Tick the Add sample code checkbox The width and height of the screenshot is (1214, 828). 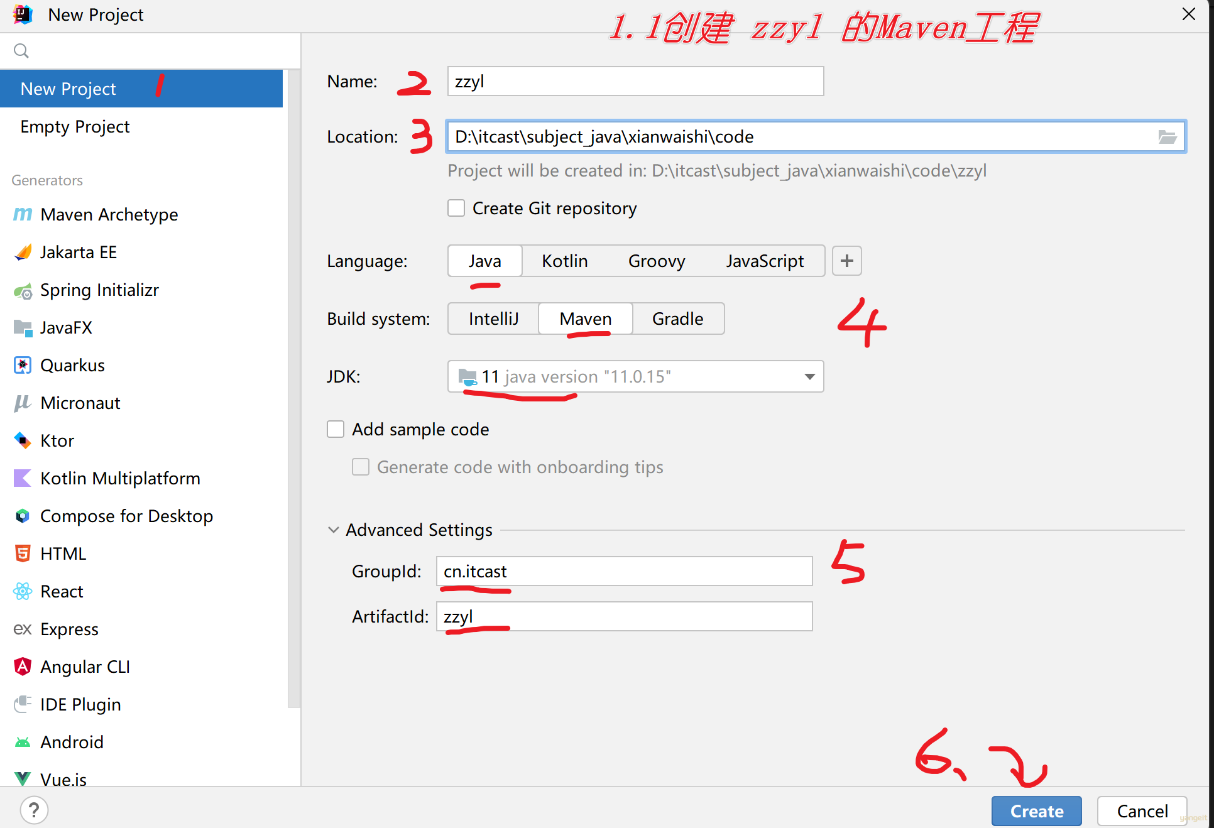tap(336, 429)
